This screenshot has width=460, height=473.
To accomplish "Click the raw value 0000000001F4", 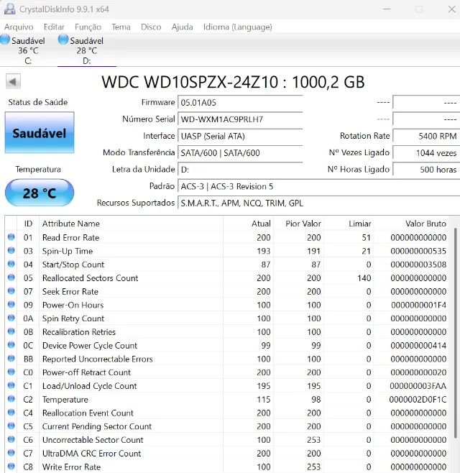I will click(418, 305).
